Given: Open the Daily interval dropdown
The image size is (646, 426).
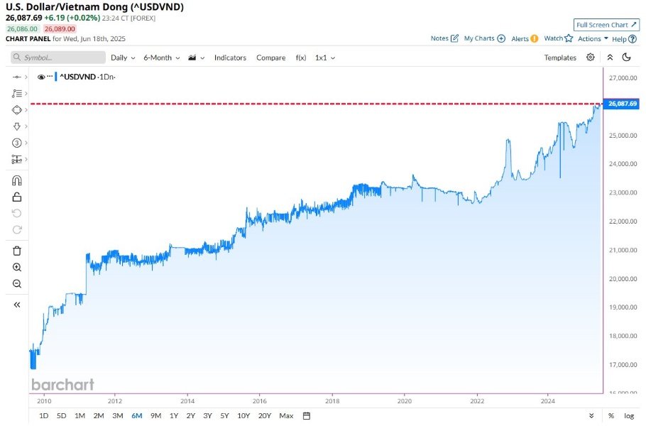Looking at the screenshot, I should click(123, 58).
